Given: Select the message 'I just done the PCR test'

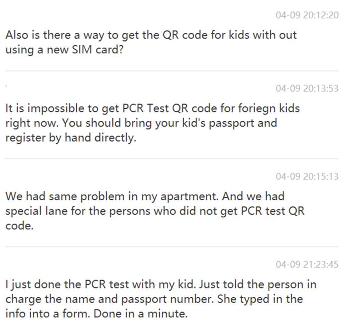Looking at the screenshot, I should [x=161, y=299].
